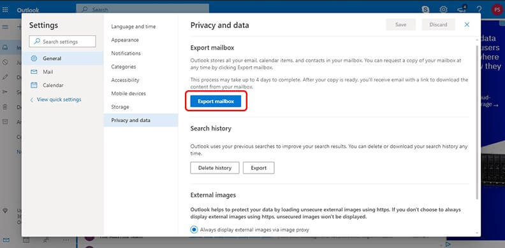The width and height of the screenshot is (505, 248).
Task: Open Language and time settings
Action: [141, 27]
